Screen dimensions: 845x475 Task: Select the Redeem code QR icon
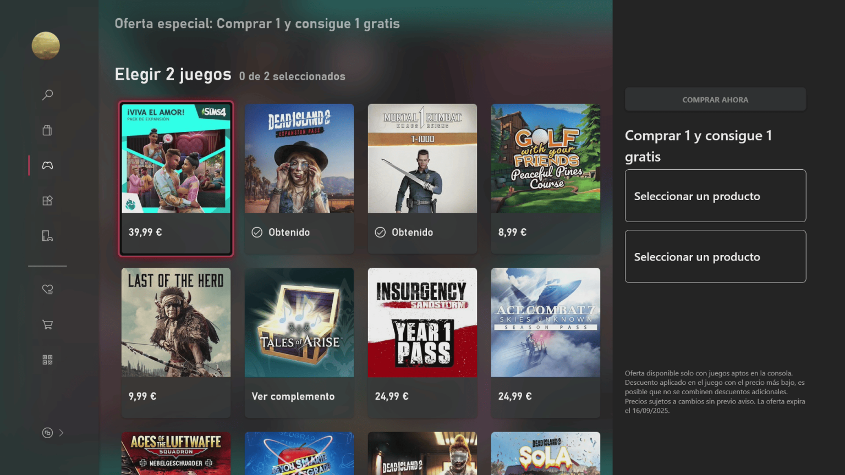(47, 360)
